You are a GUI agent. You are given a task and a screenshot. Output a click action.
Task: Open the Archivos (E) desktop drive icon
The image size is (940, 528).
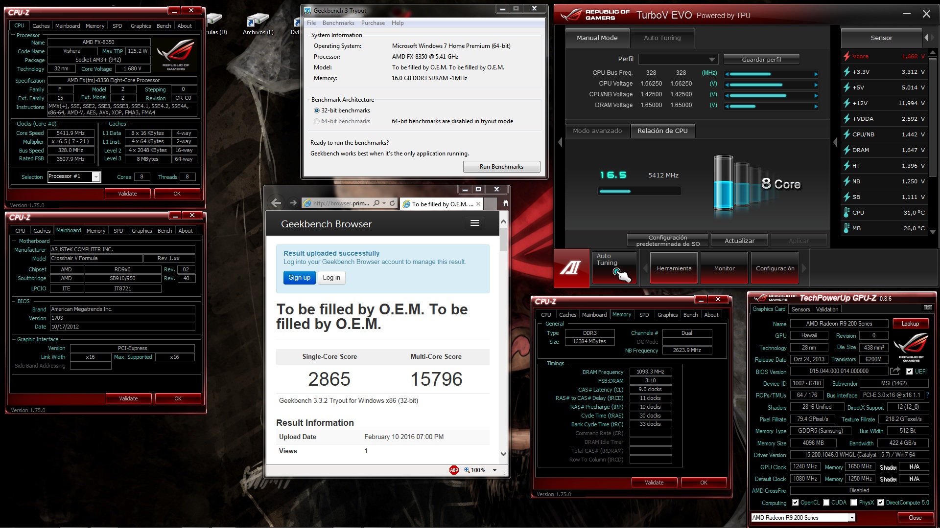(258, 23)
